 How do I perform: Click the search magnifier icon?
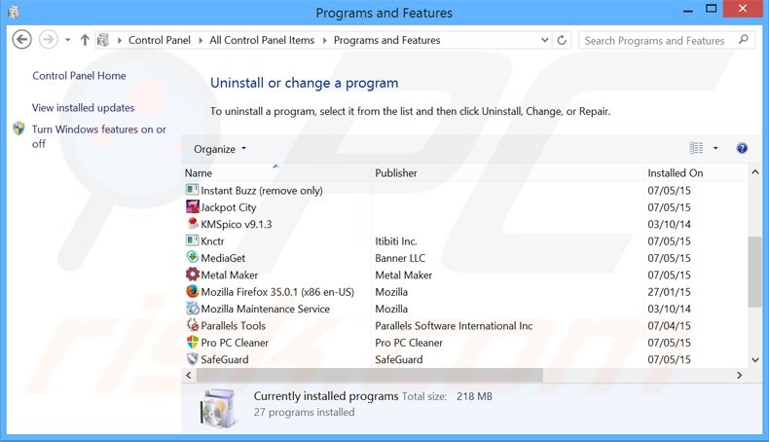click(743, 40)
